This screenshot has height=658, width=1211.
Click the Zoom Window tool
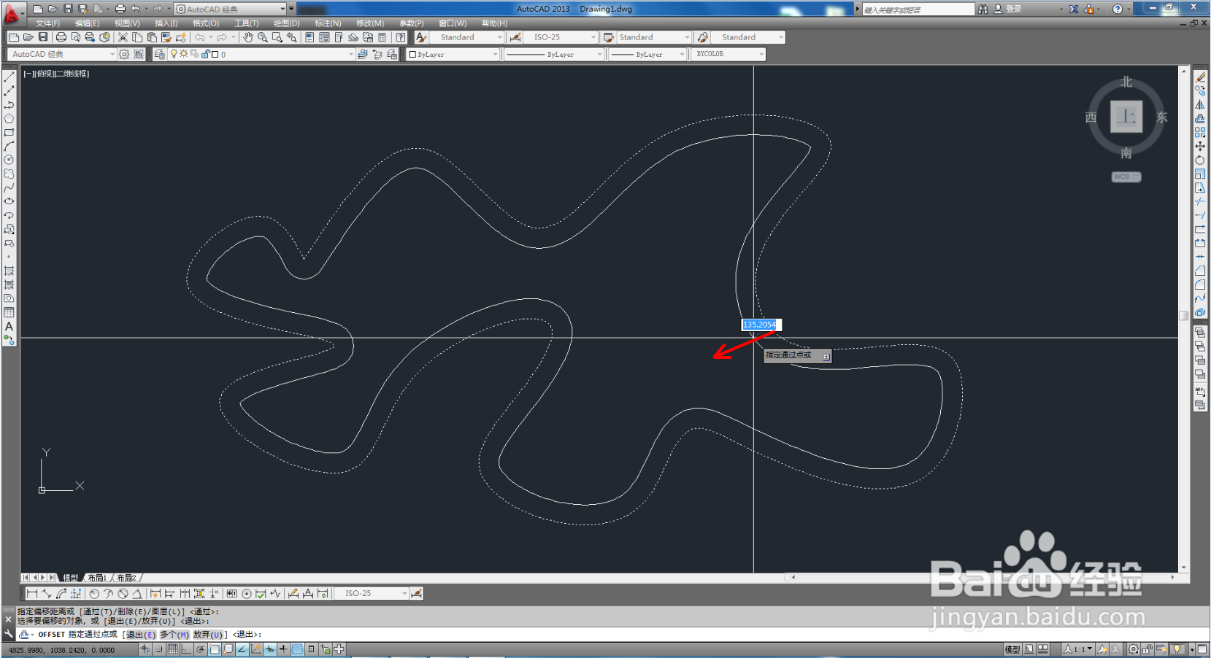pos(277,37)
